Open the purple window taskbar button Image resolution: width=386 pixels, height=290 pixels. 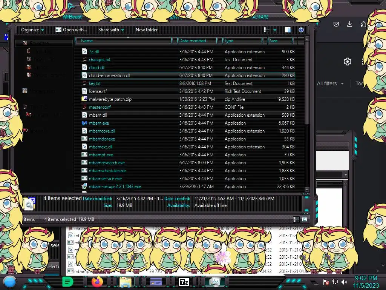156,282
